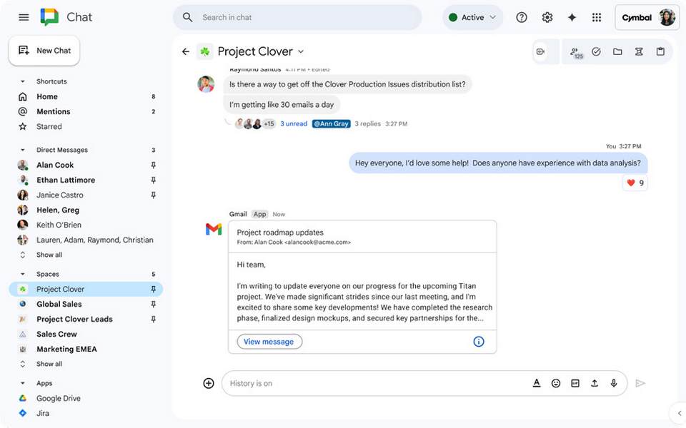Image resolution: width=686 pixels, height=428 pixels.
Task: Toggle pin on Global Sales space
Action: tap(153, 305)
